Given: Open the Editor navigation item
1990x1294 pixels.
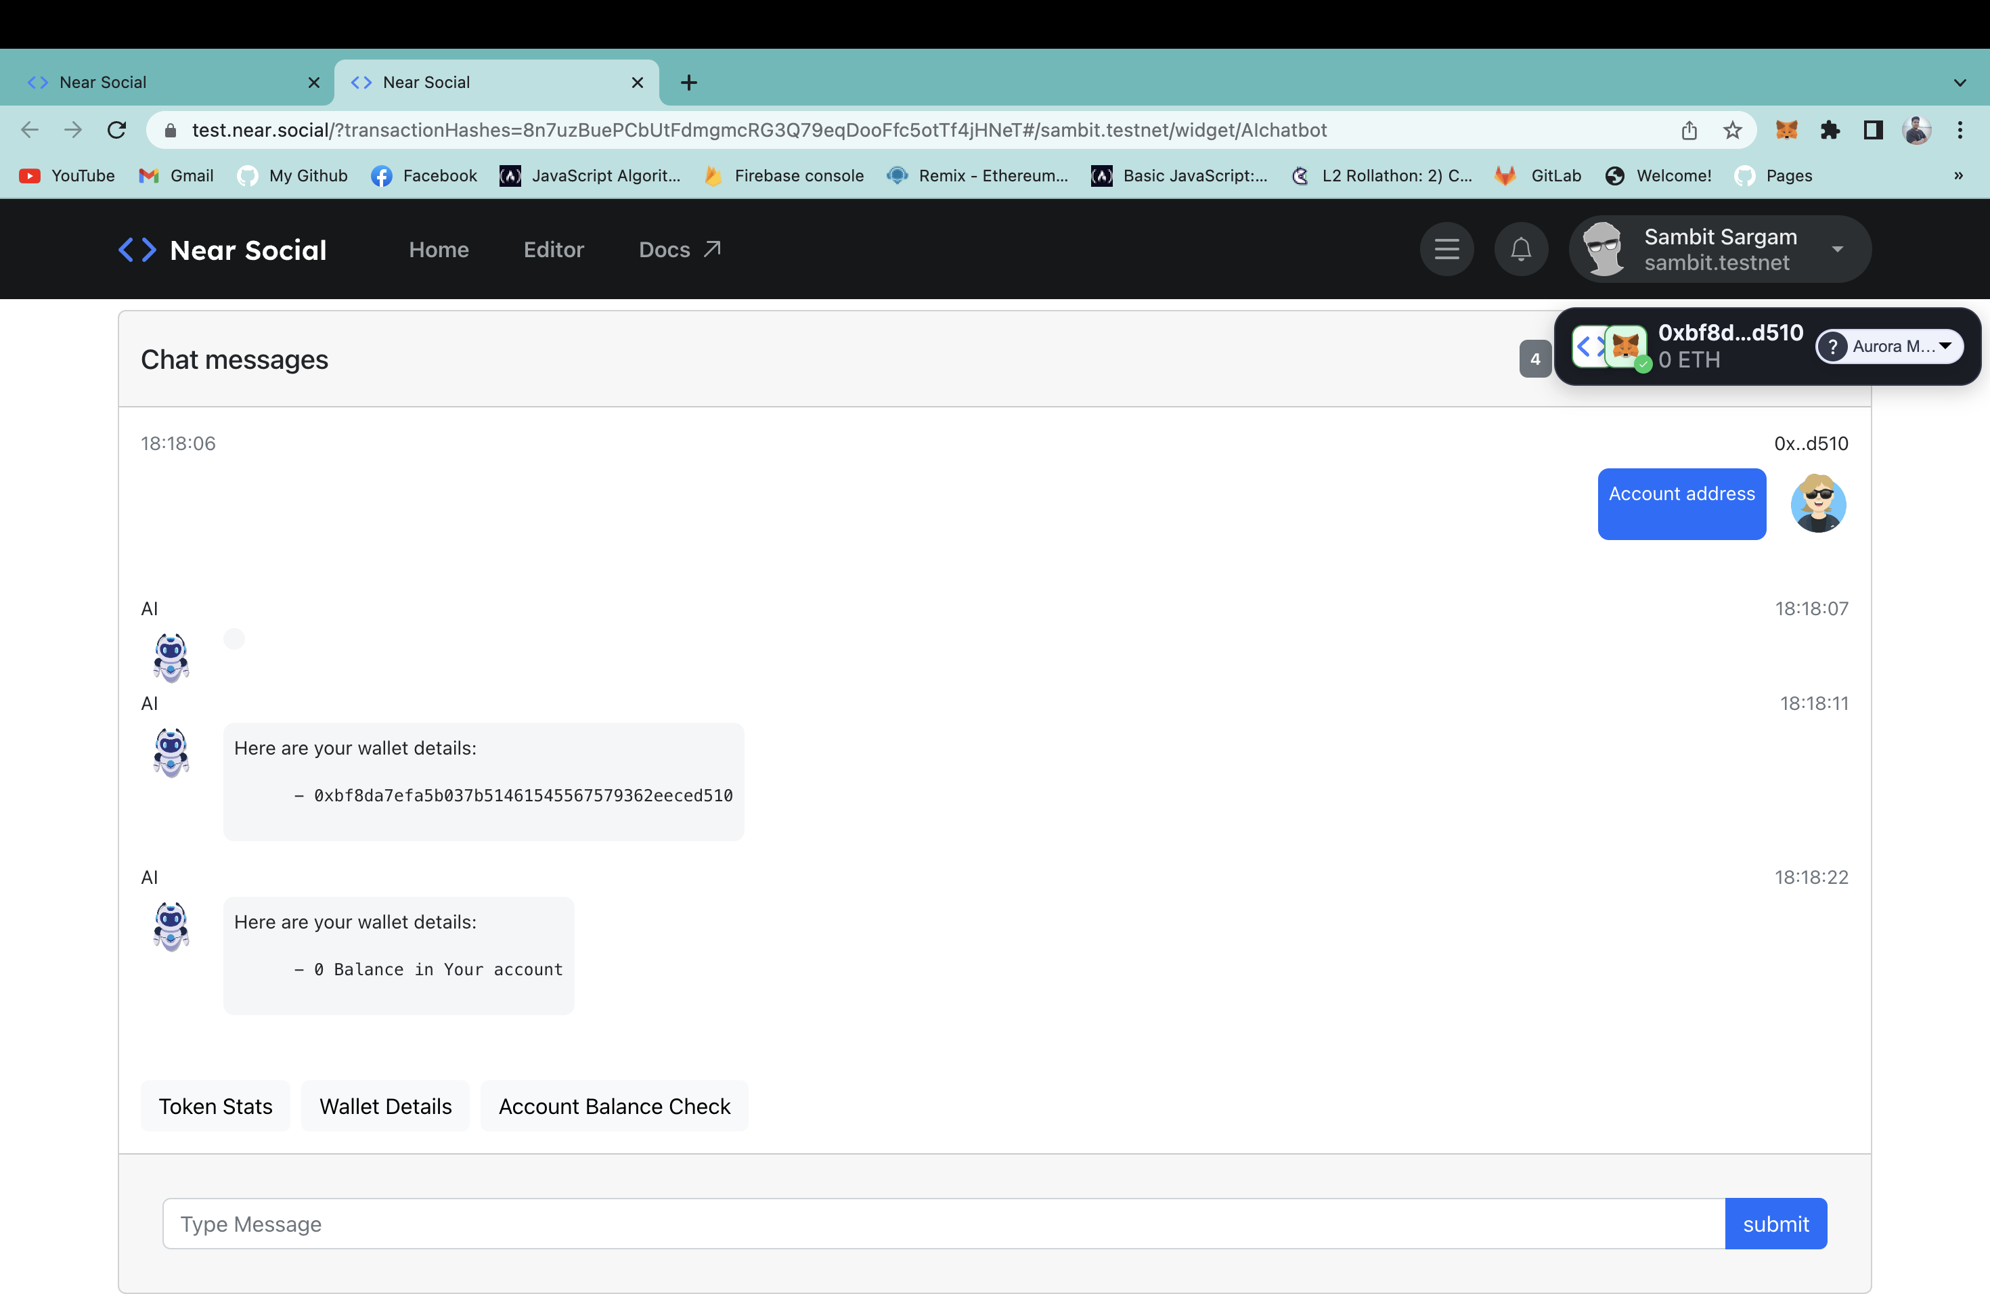Looking at the screenshot, I should pyautogui.click(x=554, y=249).
